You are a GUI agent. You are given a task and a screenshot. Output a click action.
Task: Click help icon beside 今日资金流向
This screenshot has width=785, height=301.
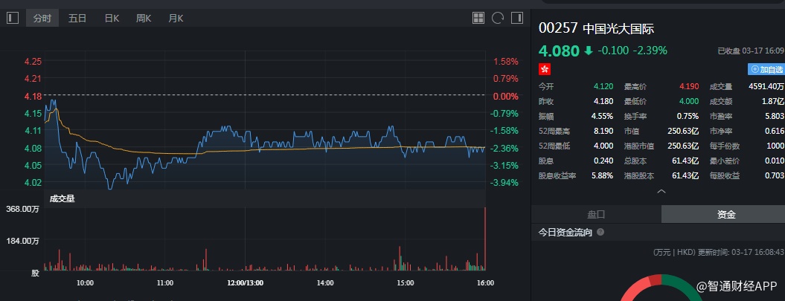[x=600, y=233]
